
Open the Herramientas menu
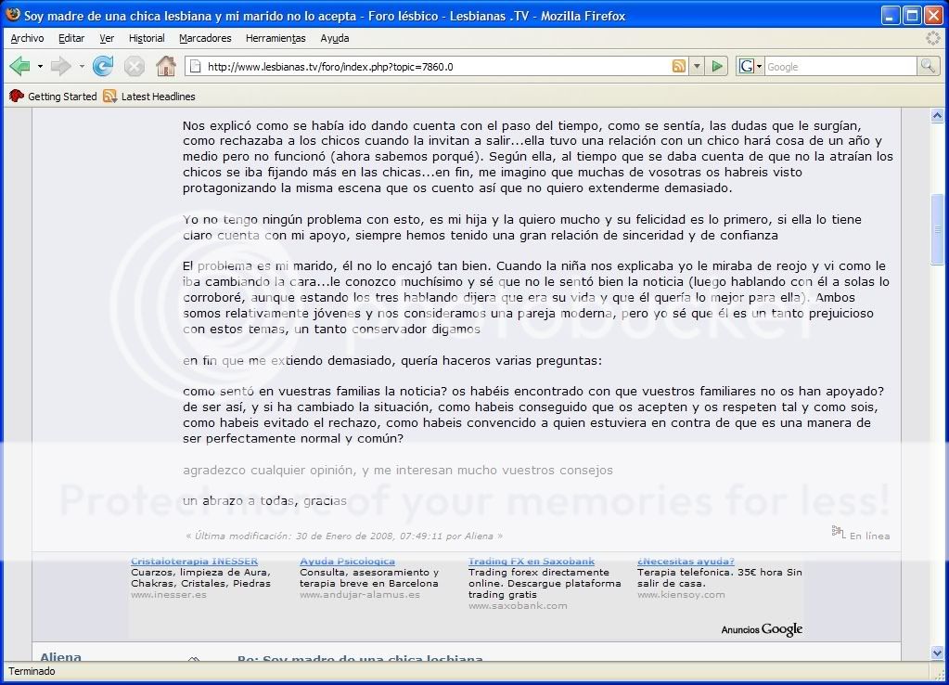(276, 38)
